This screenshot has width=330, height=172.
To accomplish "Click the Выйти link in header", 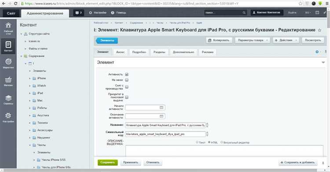I will coord(292,13).
